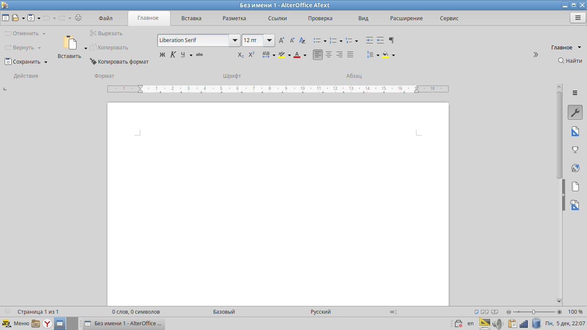This screenshot has height=330, width=587.
Task: Open sidebar Navigator panel
Action: click(x=575, y=168)
